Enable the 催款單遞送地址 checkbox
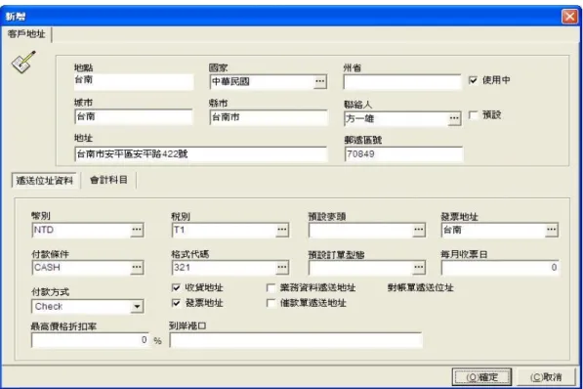Viewport: 583px width, 389px height. [271, 303]
